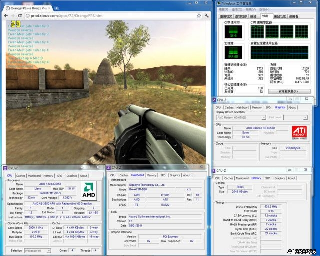
Task: Bookmark this page with the star icon
Action: (199, 16)
